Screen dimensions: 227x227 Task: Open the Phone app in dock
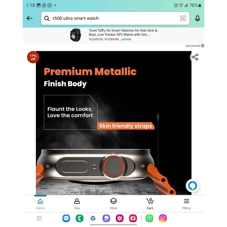(x=79, y=218)
